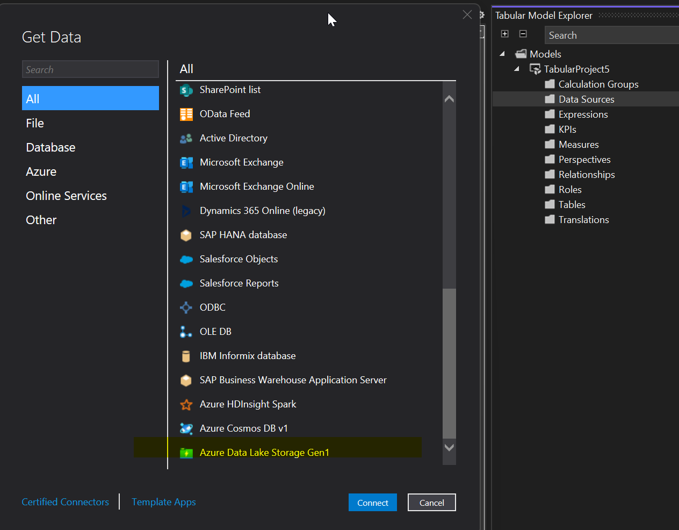Select the SharePoint list connector text
Image resolution: width=679 pixels, height=530 pixels.
pyautogui.click(x=230, y=90)
